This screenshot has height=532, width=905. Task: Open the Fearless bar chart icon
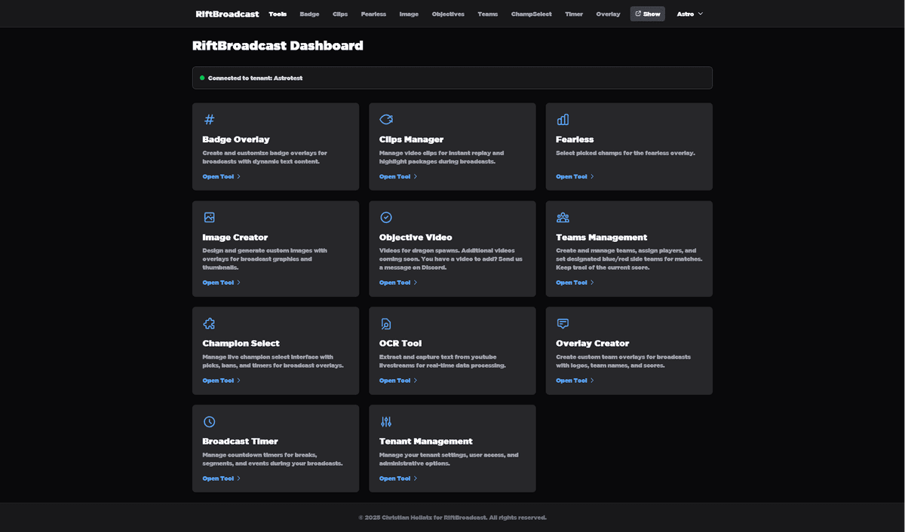click(562, 119)
